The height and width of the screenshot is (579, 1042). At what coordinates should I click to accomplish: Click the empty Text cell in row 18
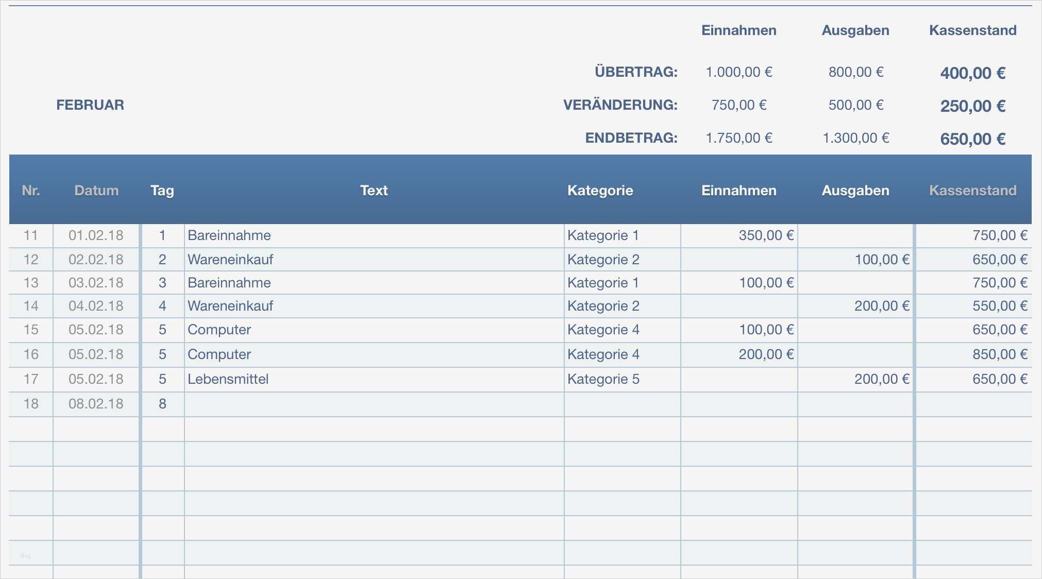(374, 404)
